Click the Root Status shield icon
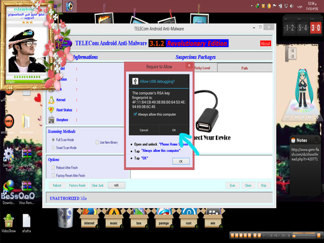The width and height of the screenshot is (324, 243). coord(51,110)
